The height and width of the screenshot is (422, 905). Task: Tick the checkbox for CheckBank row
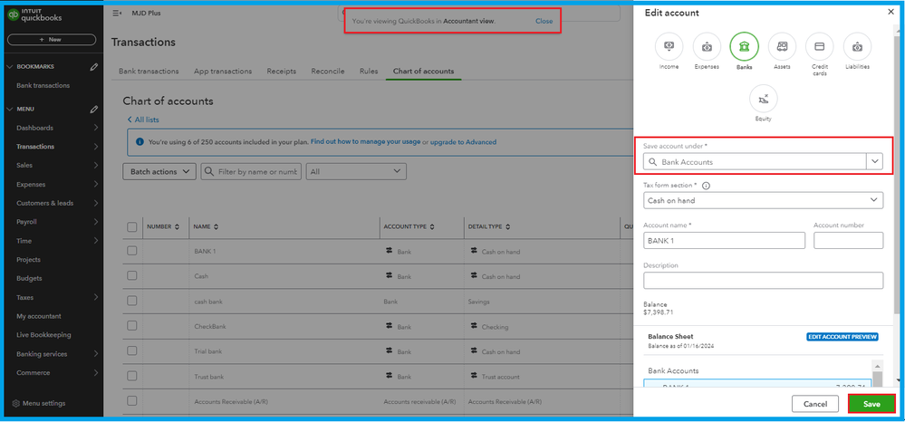pyautogui.click(x=132, y=326)
